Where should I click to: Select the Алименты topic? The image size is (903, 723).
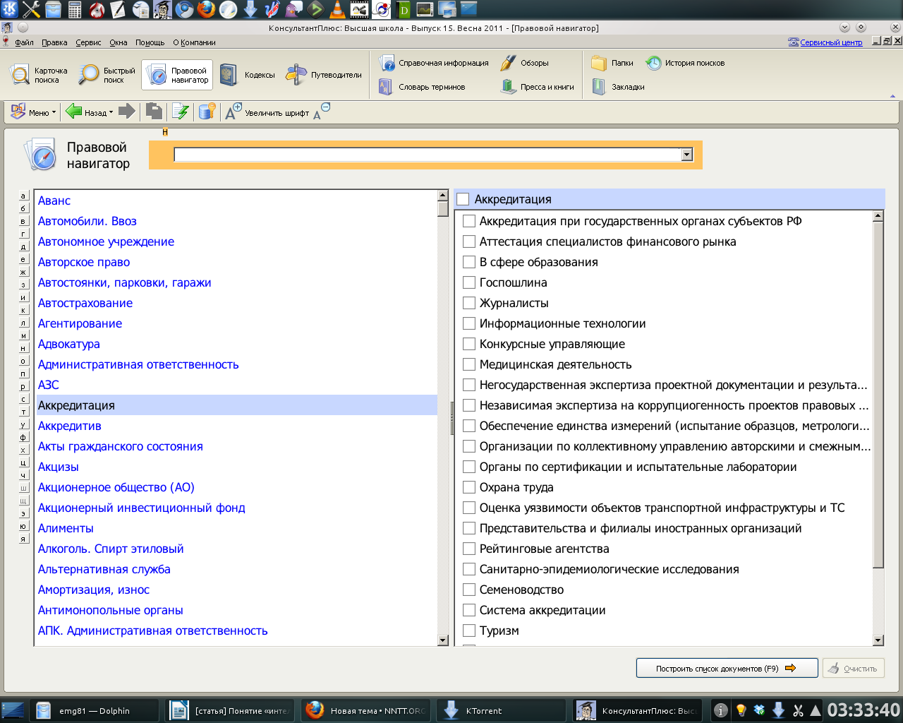point(66,528)
